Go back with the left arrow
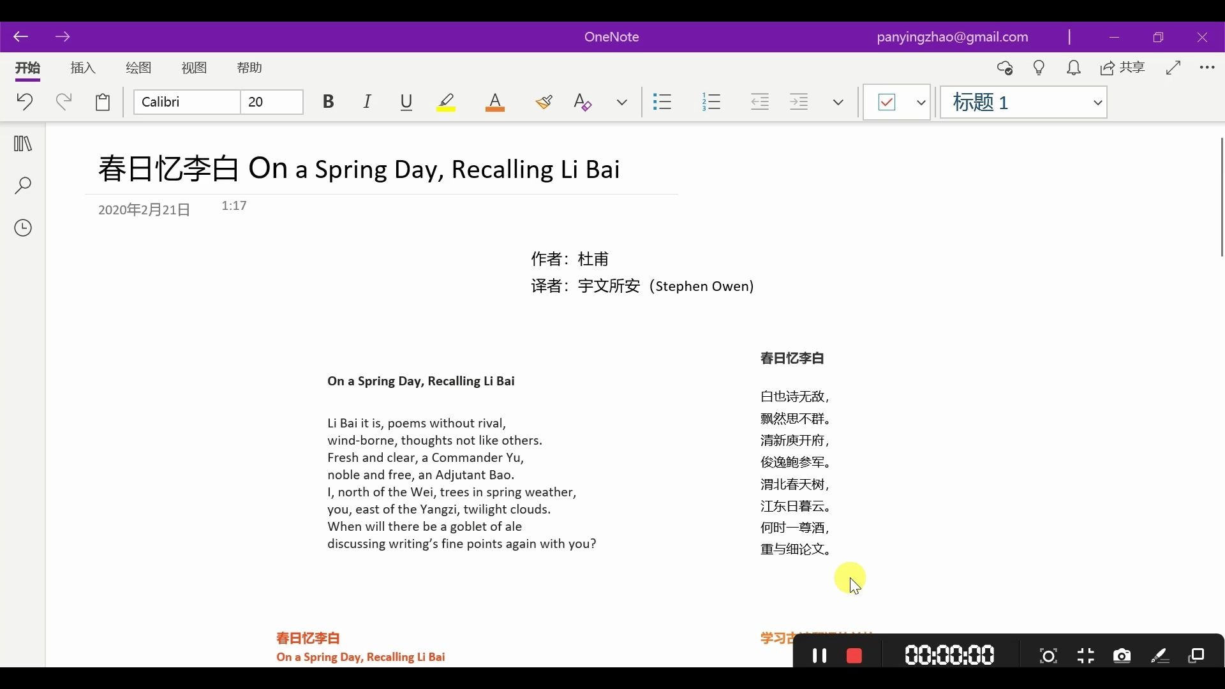This screenshot has width=1225, height=689. 21,37
